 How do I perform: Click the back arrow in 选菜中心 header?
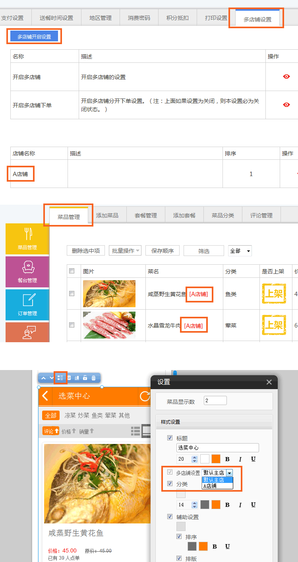45,396
